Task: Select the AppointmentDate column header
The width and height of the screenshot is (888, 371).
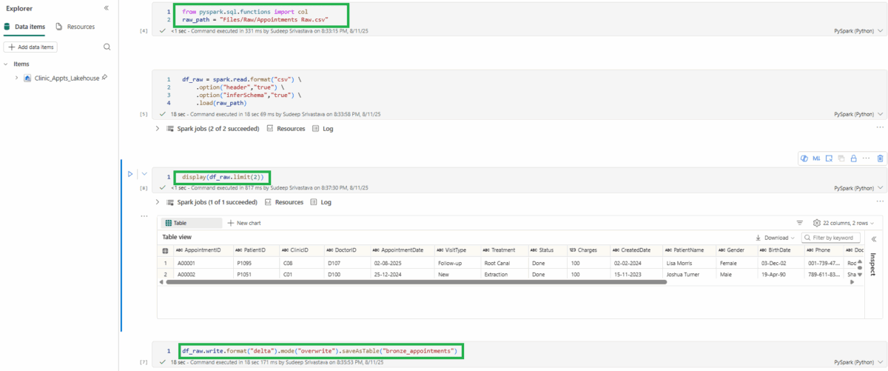Action: point(401,250)
